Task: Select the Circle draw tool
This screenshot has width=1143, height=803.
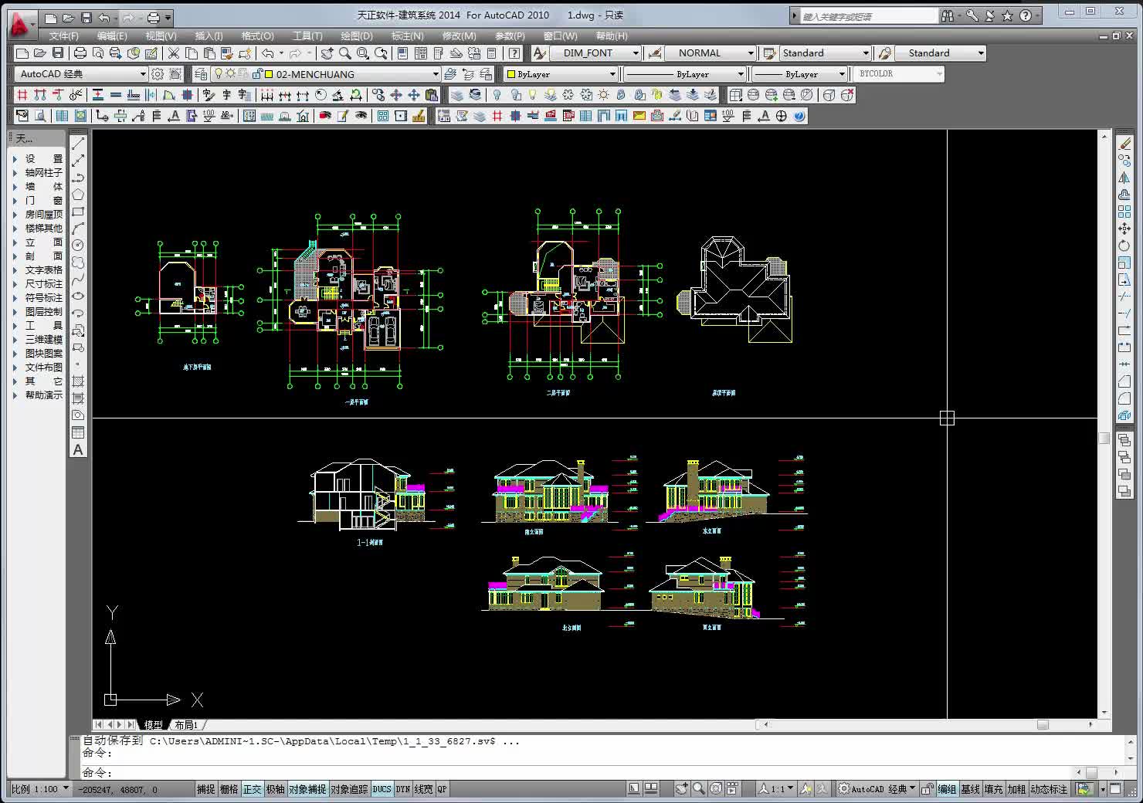Action: [x=78, y=246]
